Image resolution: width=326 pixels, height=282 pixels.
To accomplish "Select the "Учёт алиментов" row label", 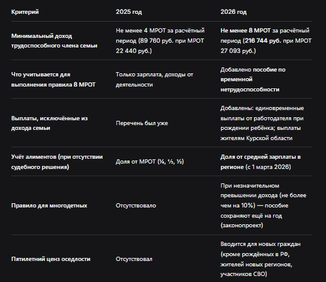I will tap(57, 162).
